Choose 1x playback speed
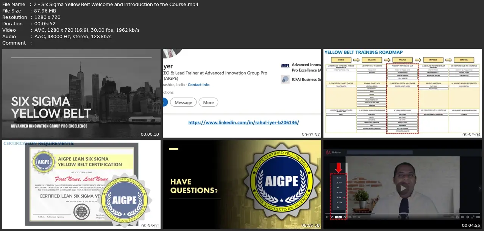This screenshot has height=231, width=484. [338, 187]
